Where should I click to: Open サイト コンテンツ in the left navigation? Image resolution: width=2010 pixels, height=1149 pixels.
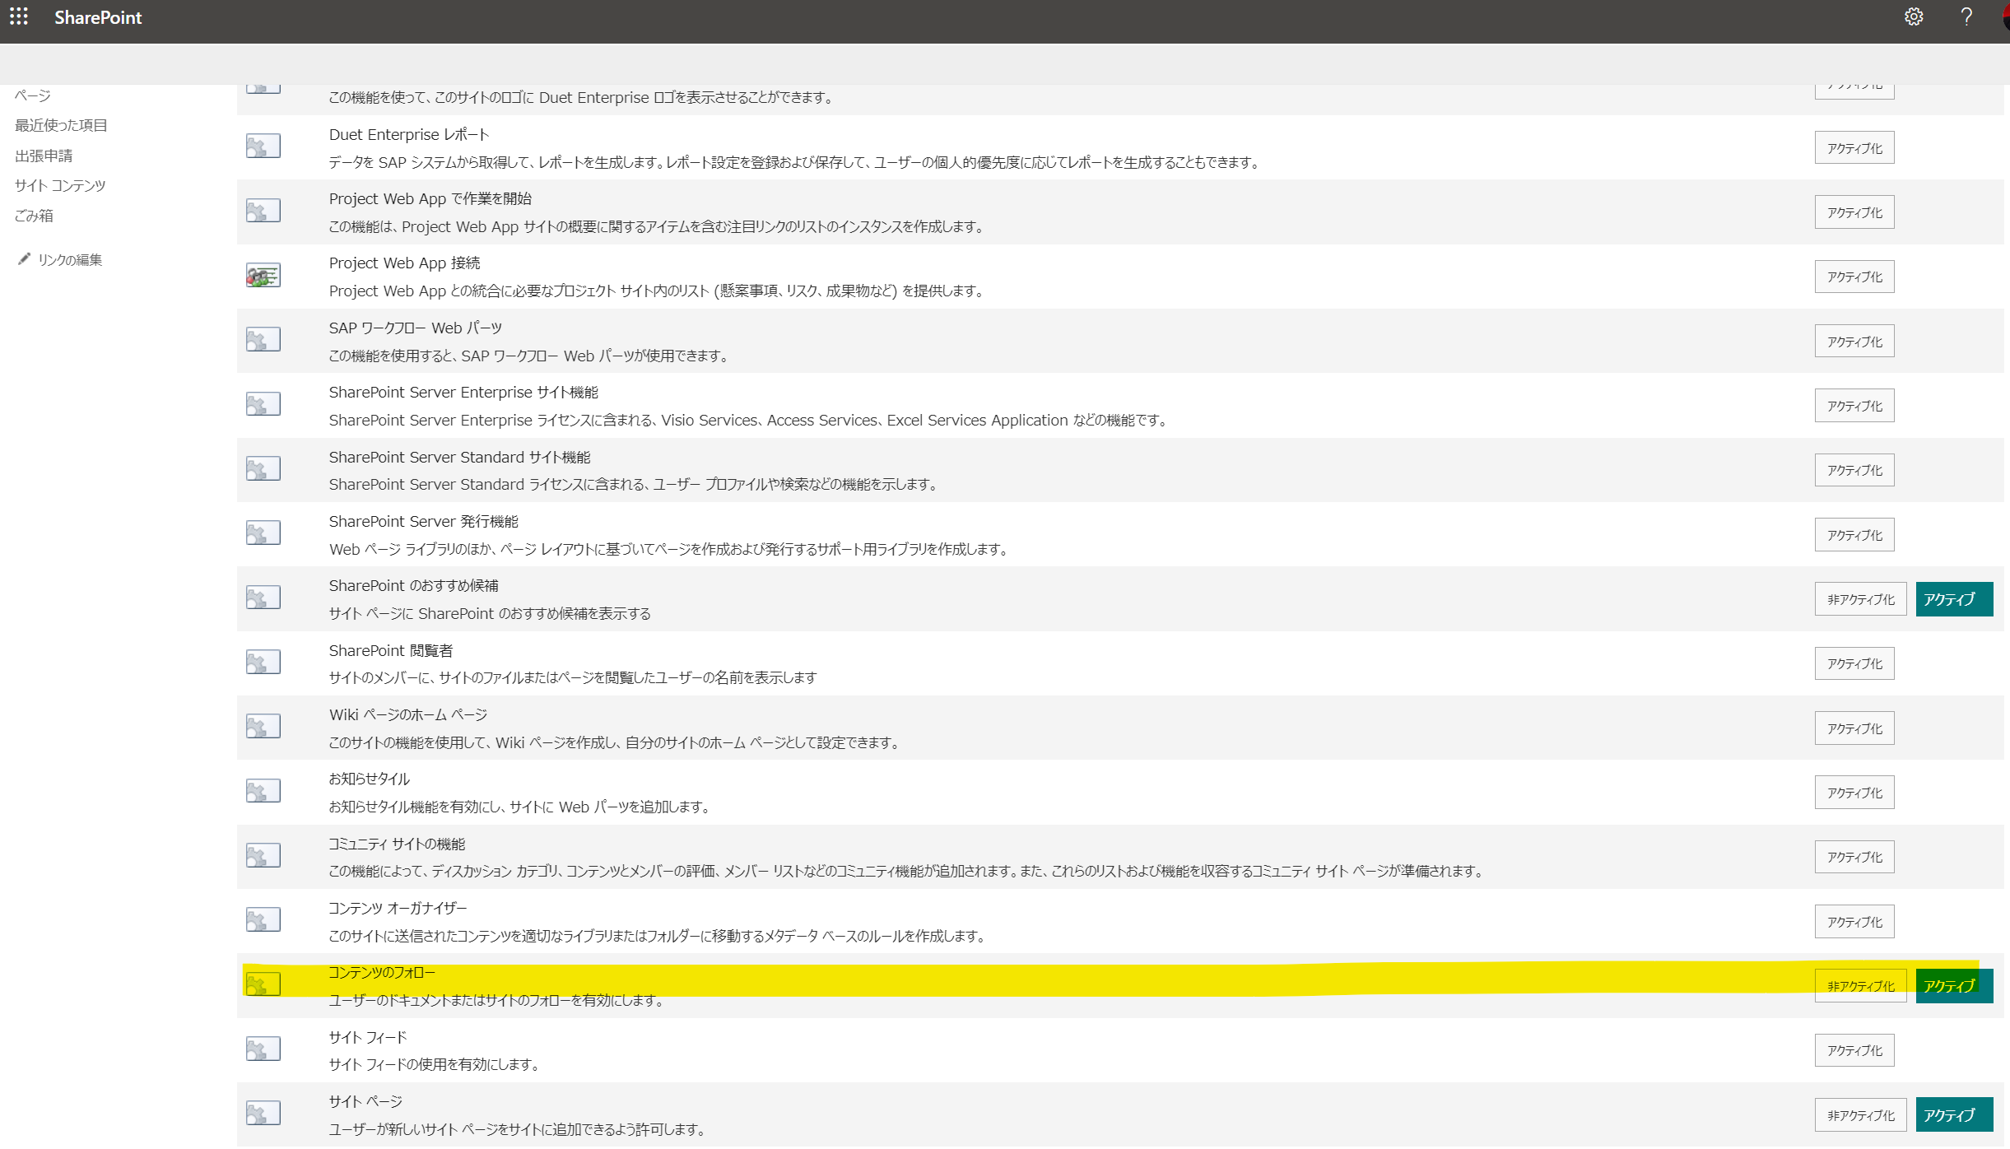point(60,185)
